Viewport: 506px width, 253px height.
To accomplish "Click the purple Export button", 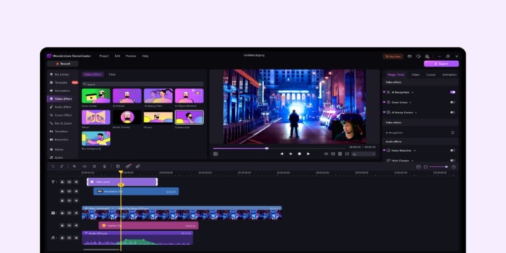I will point(441,64).
